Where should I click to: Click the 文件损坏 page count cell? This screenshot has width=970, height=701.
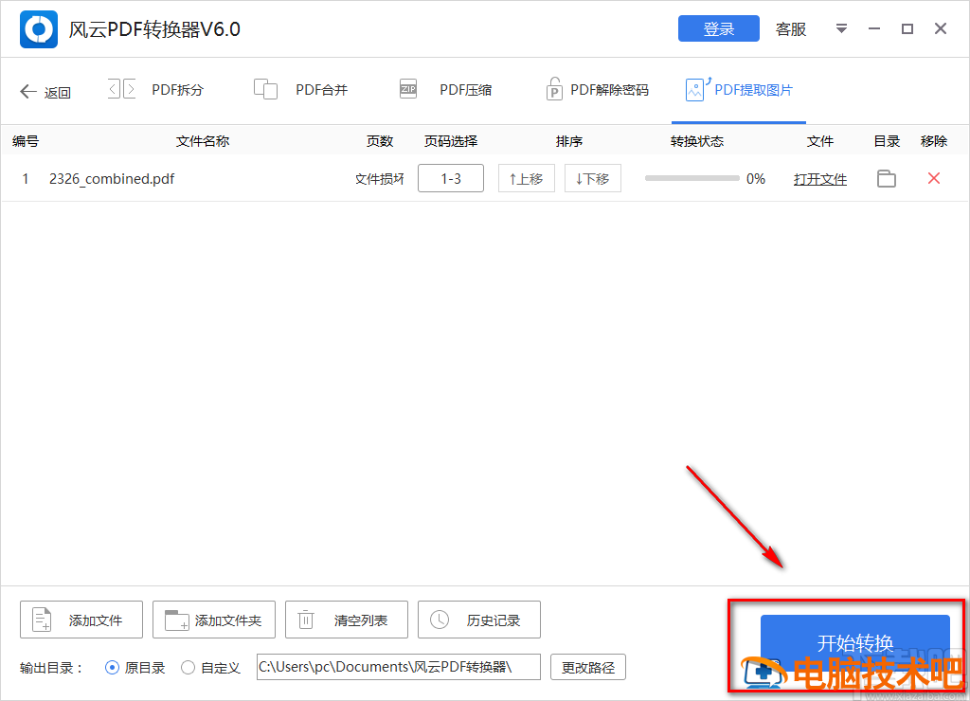coord(379,179)
